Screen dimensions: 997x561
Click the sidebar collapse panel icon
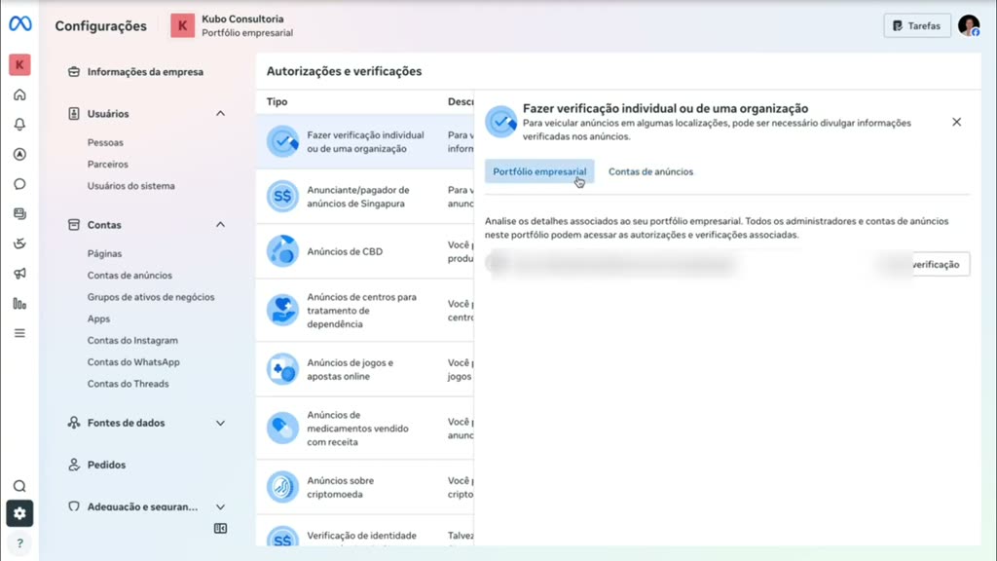tap(221, 529)
